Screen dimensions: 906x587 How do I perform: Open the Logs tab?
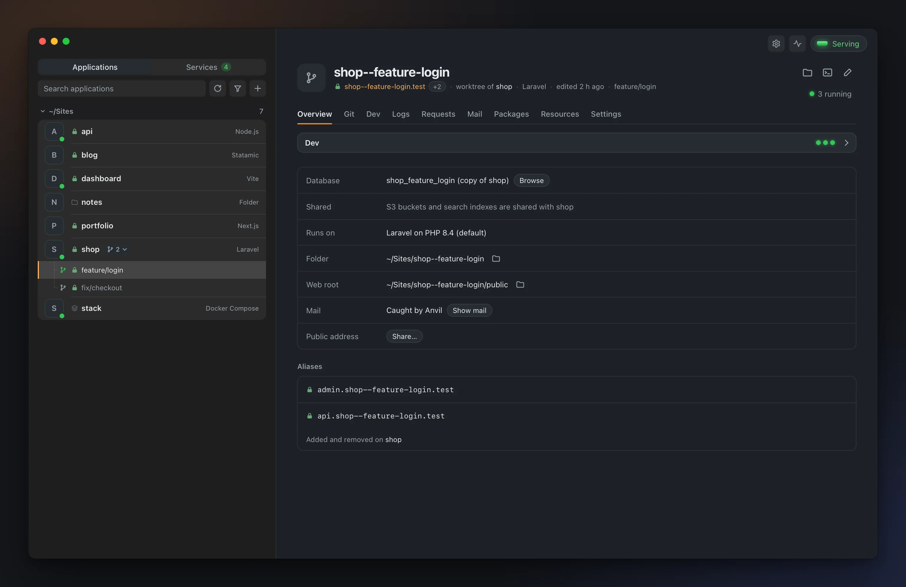click(401, 114)
